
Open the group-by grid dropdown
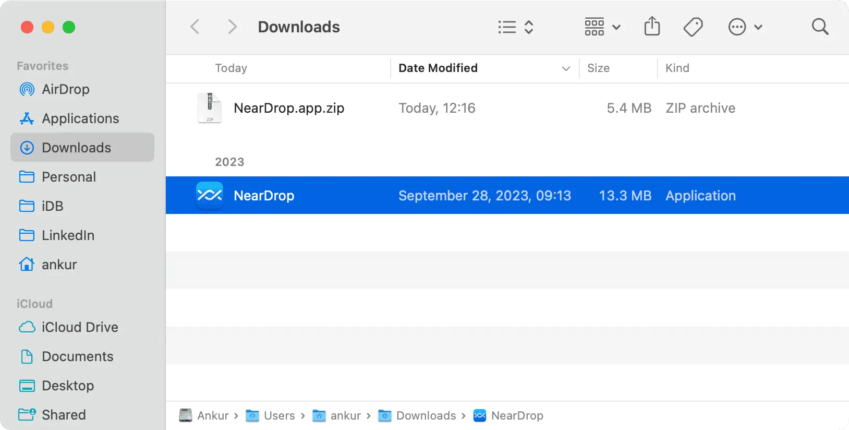[602, 27]
